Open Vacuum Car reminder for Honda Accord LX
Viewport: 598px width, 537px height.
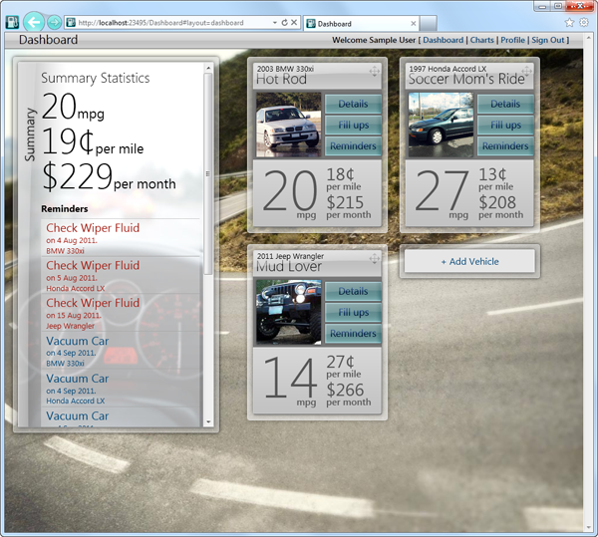(x=121, y=388)
